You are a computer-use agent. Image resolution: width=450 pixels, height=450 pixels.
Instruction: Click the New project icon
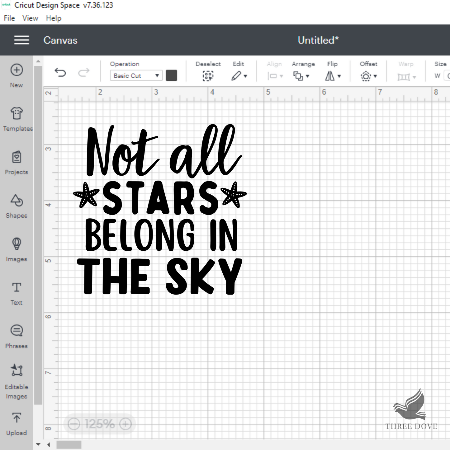(x=17, y=70)
